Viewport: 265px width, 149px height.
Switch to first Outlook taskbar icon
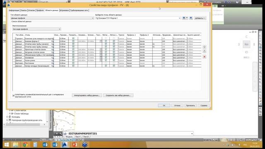[x=45, y=144]
